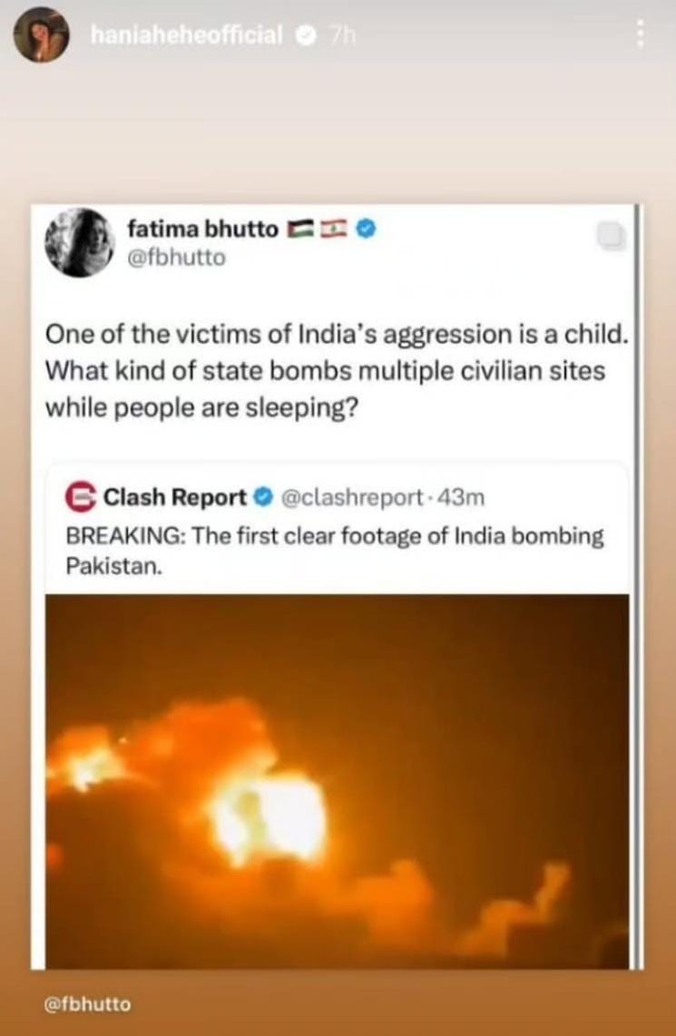Click @fbhutto handle under the display name
676x1036 pixels.
[176, 257]
